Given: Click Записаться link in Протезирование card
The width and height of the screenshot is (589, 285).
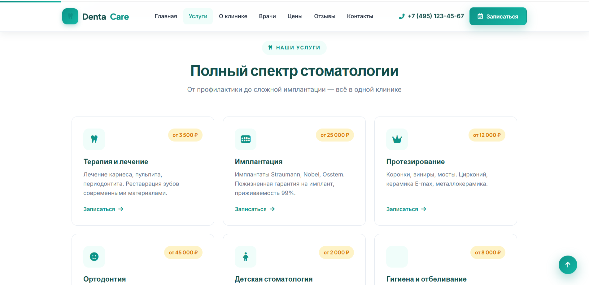Looking at the screenshot, I should point(406,209).
